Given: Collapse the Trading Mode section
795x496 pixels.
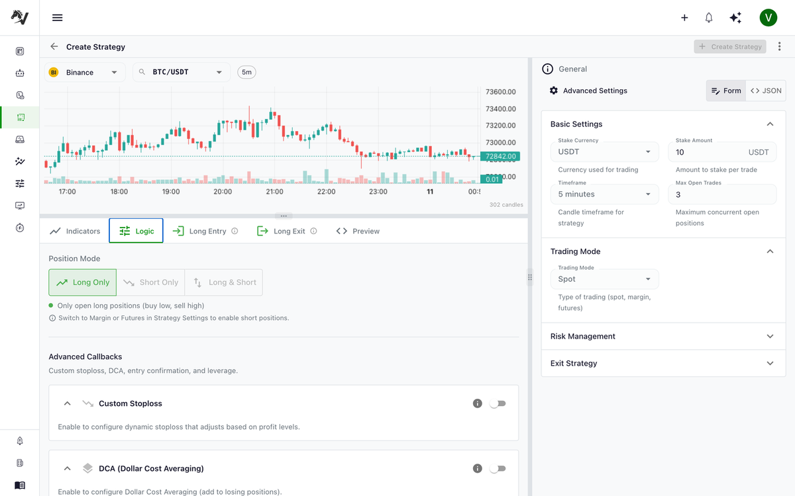Looking at the screenshot, I should coord(770,251).
